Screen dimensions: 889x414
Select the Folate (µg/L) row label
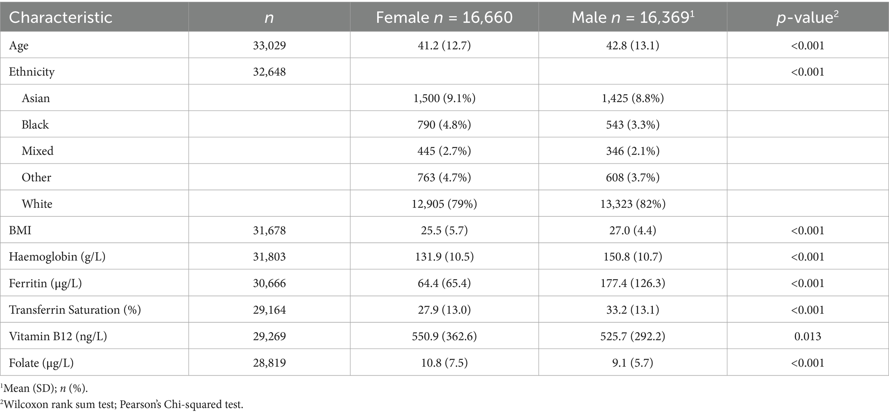tap(41, 363)
